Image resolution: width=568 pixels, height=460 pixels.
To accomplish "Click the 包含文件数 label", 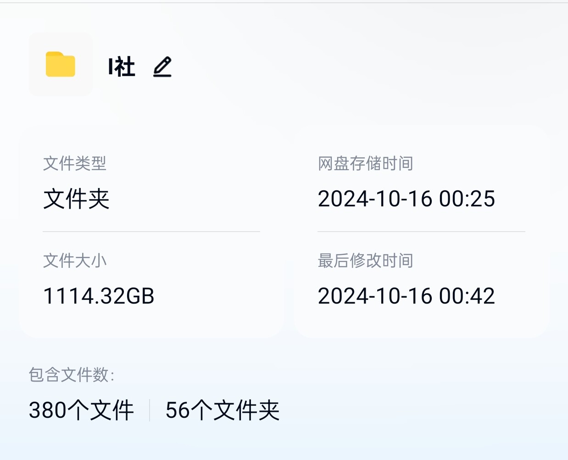I will pos(72,375).
